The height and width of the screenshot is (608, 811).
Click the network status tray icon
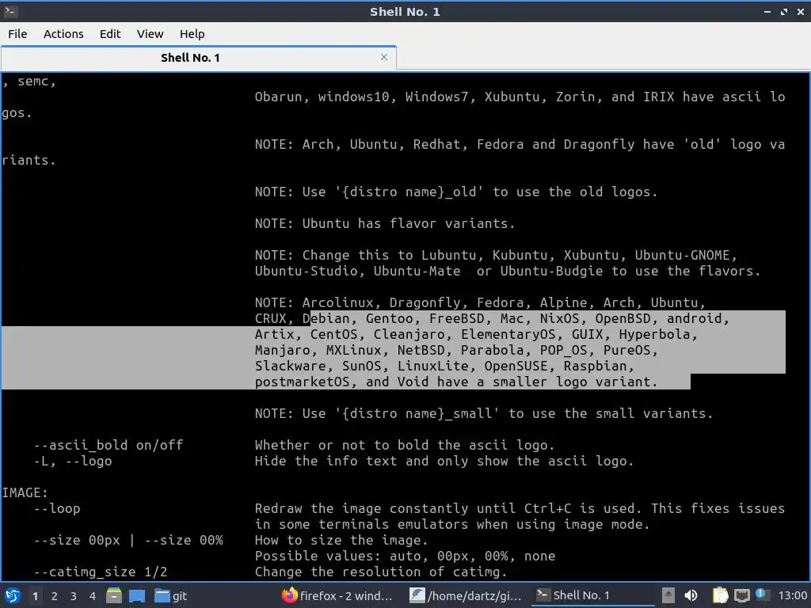tap(741, 595)
